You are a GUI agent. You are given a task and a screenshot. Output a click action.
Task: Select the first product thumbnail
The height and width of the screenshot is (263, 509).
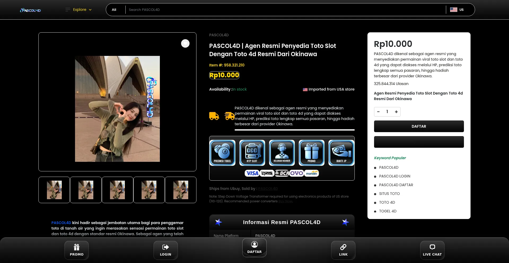point(54,190)
